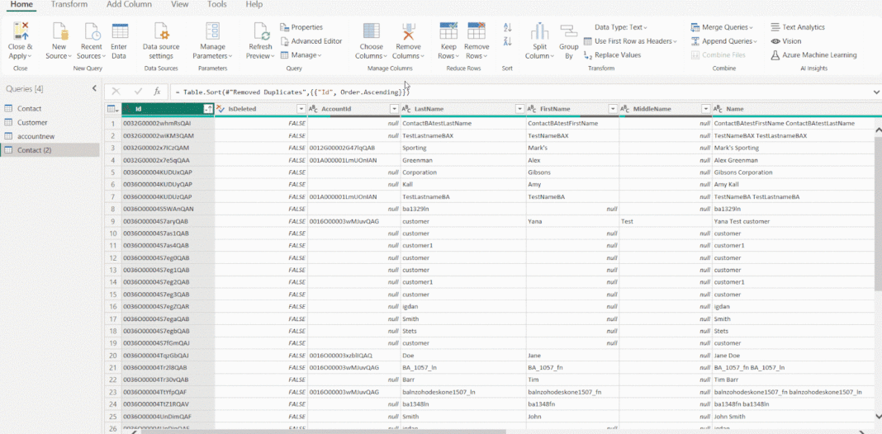Click the Remove Columns icon
Screen dimensions: 882x434
[x=408, y=33]
